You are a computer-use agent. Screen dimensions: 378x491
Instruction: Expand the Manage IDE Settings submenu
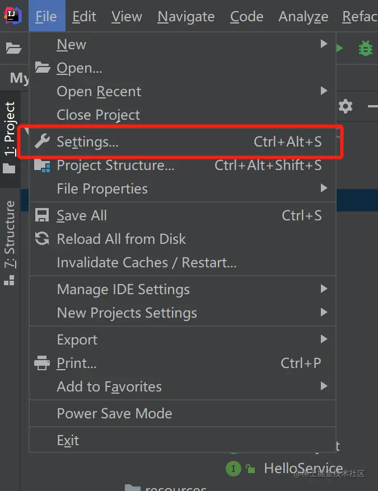(123, 290)
